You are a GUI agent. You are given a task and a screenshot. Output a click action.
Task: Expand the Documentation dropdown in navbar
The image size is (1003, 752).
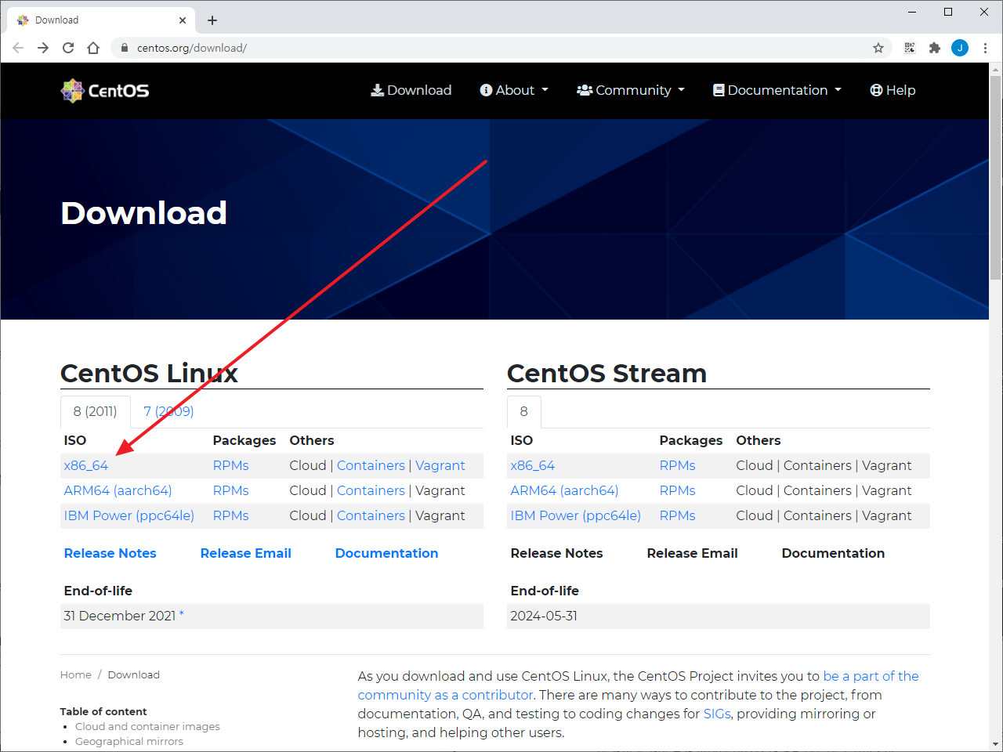tap(777, 90)
